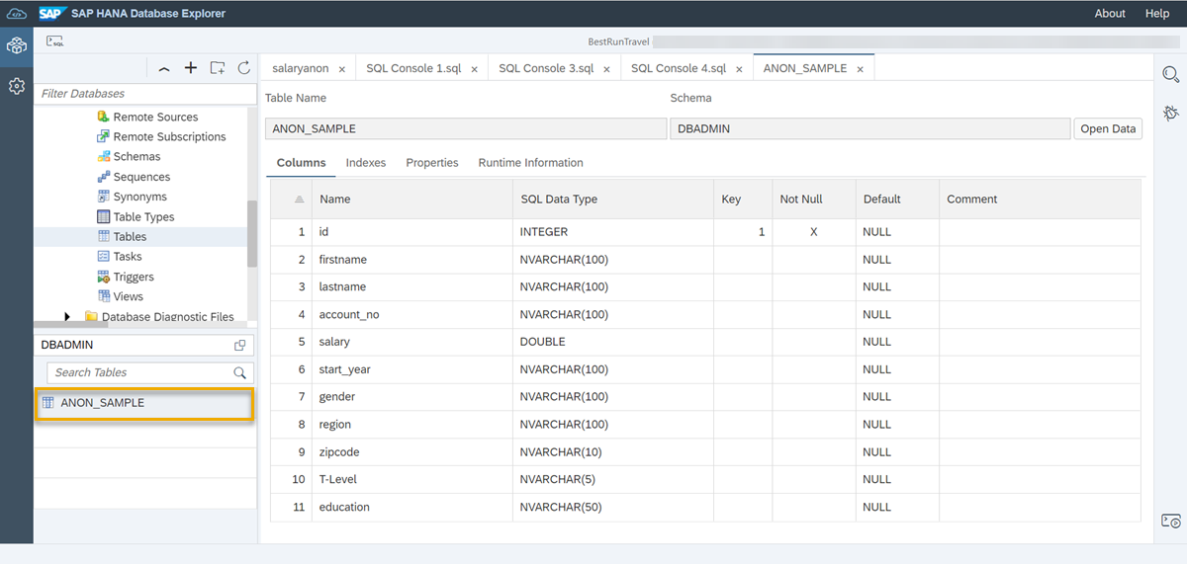Click the Schema field DBADMIN
Image resolution: width=1187 pixels, height=564 pixels.
[x=870, y=128]
